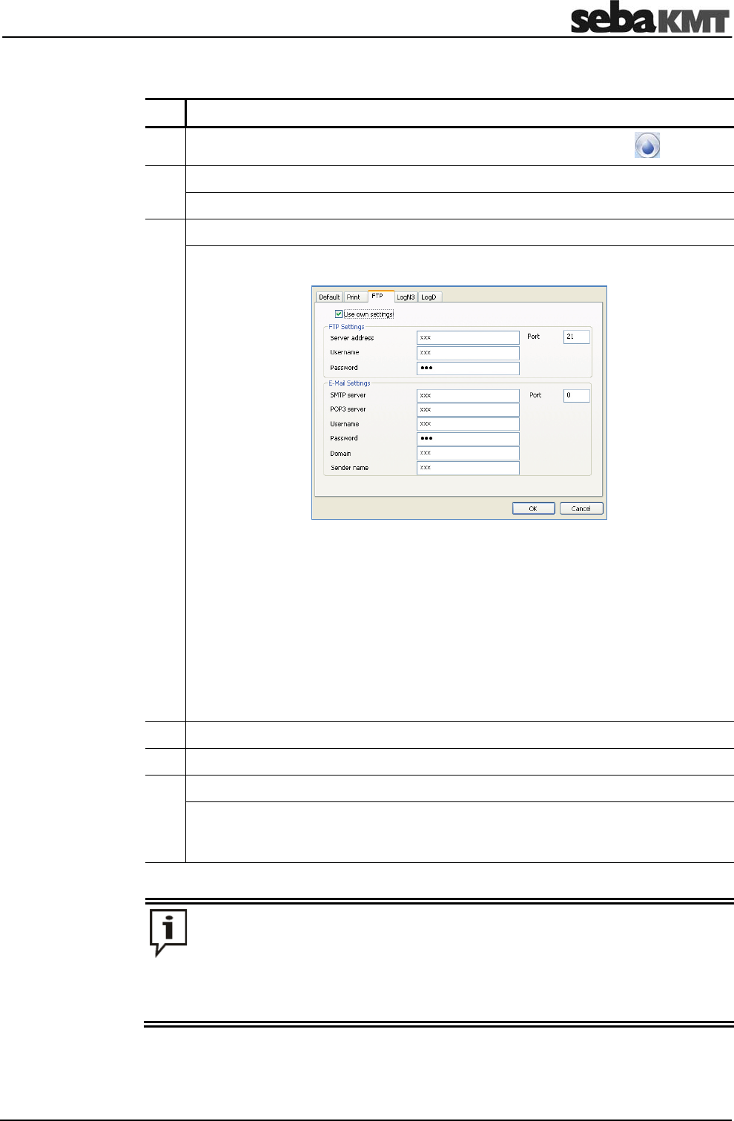Click the E-Mail Settings Username field
Screen dimensions: 734x1121
tap(468, 424)
